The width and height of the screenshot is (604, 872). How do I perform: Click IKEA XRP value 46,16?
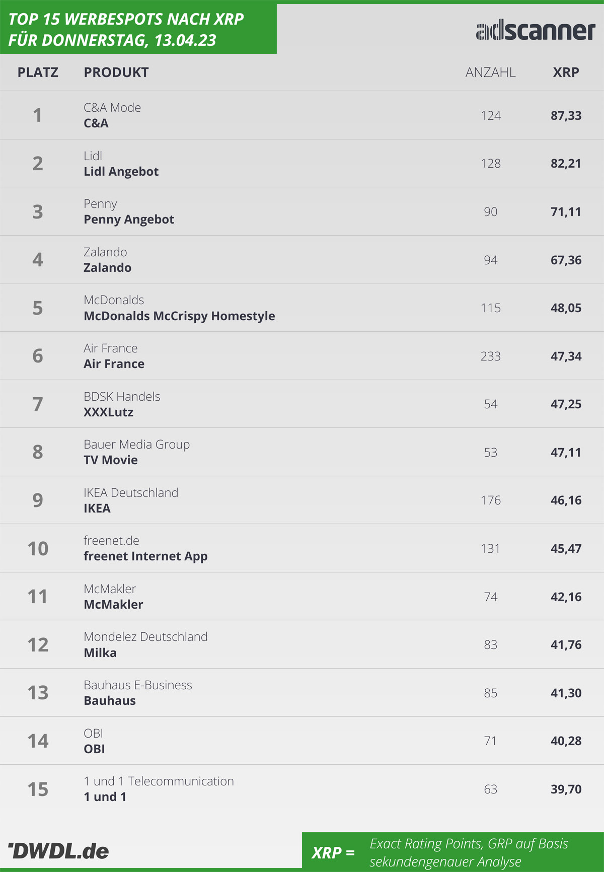(x=566, y=500)
